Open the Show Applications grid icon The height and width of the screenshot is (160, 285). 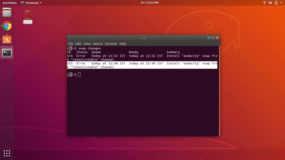click(x=6, y=153)
